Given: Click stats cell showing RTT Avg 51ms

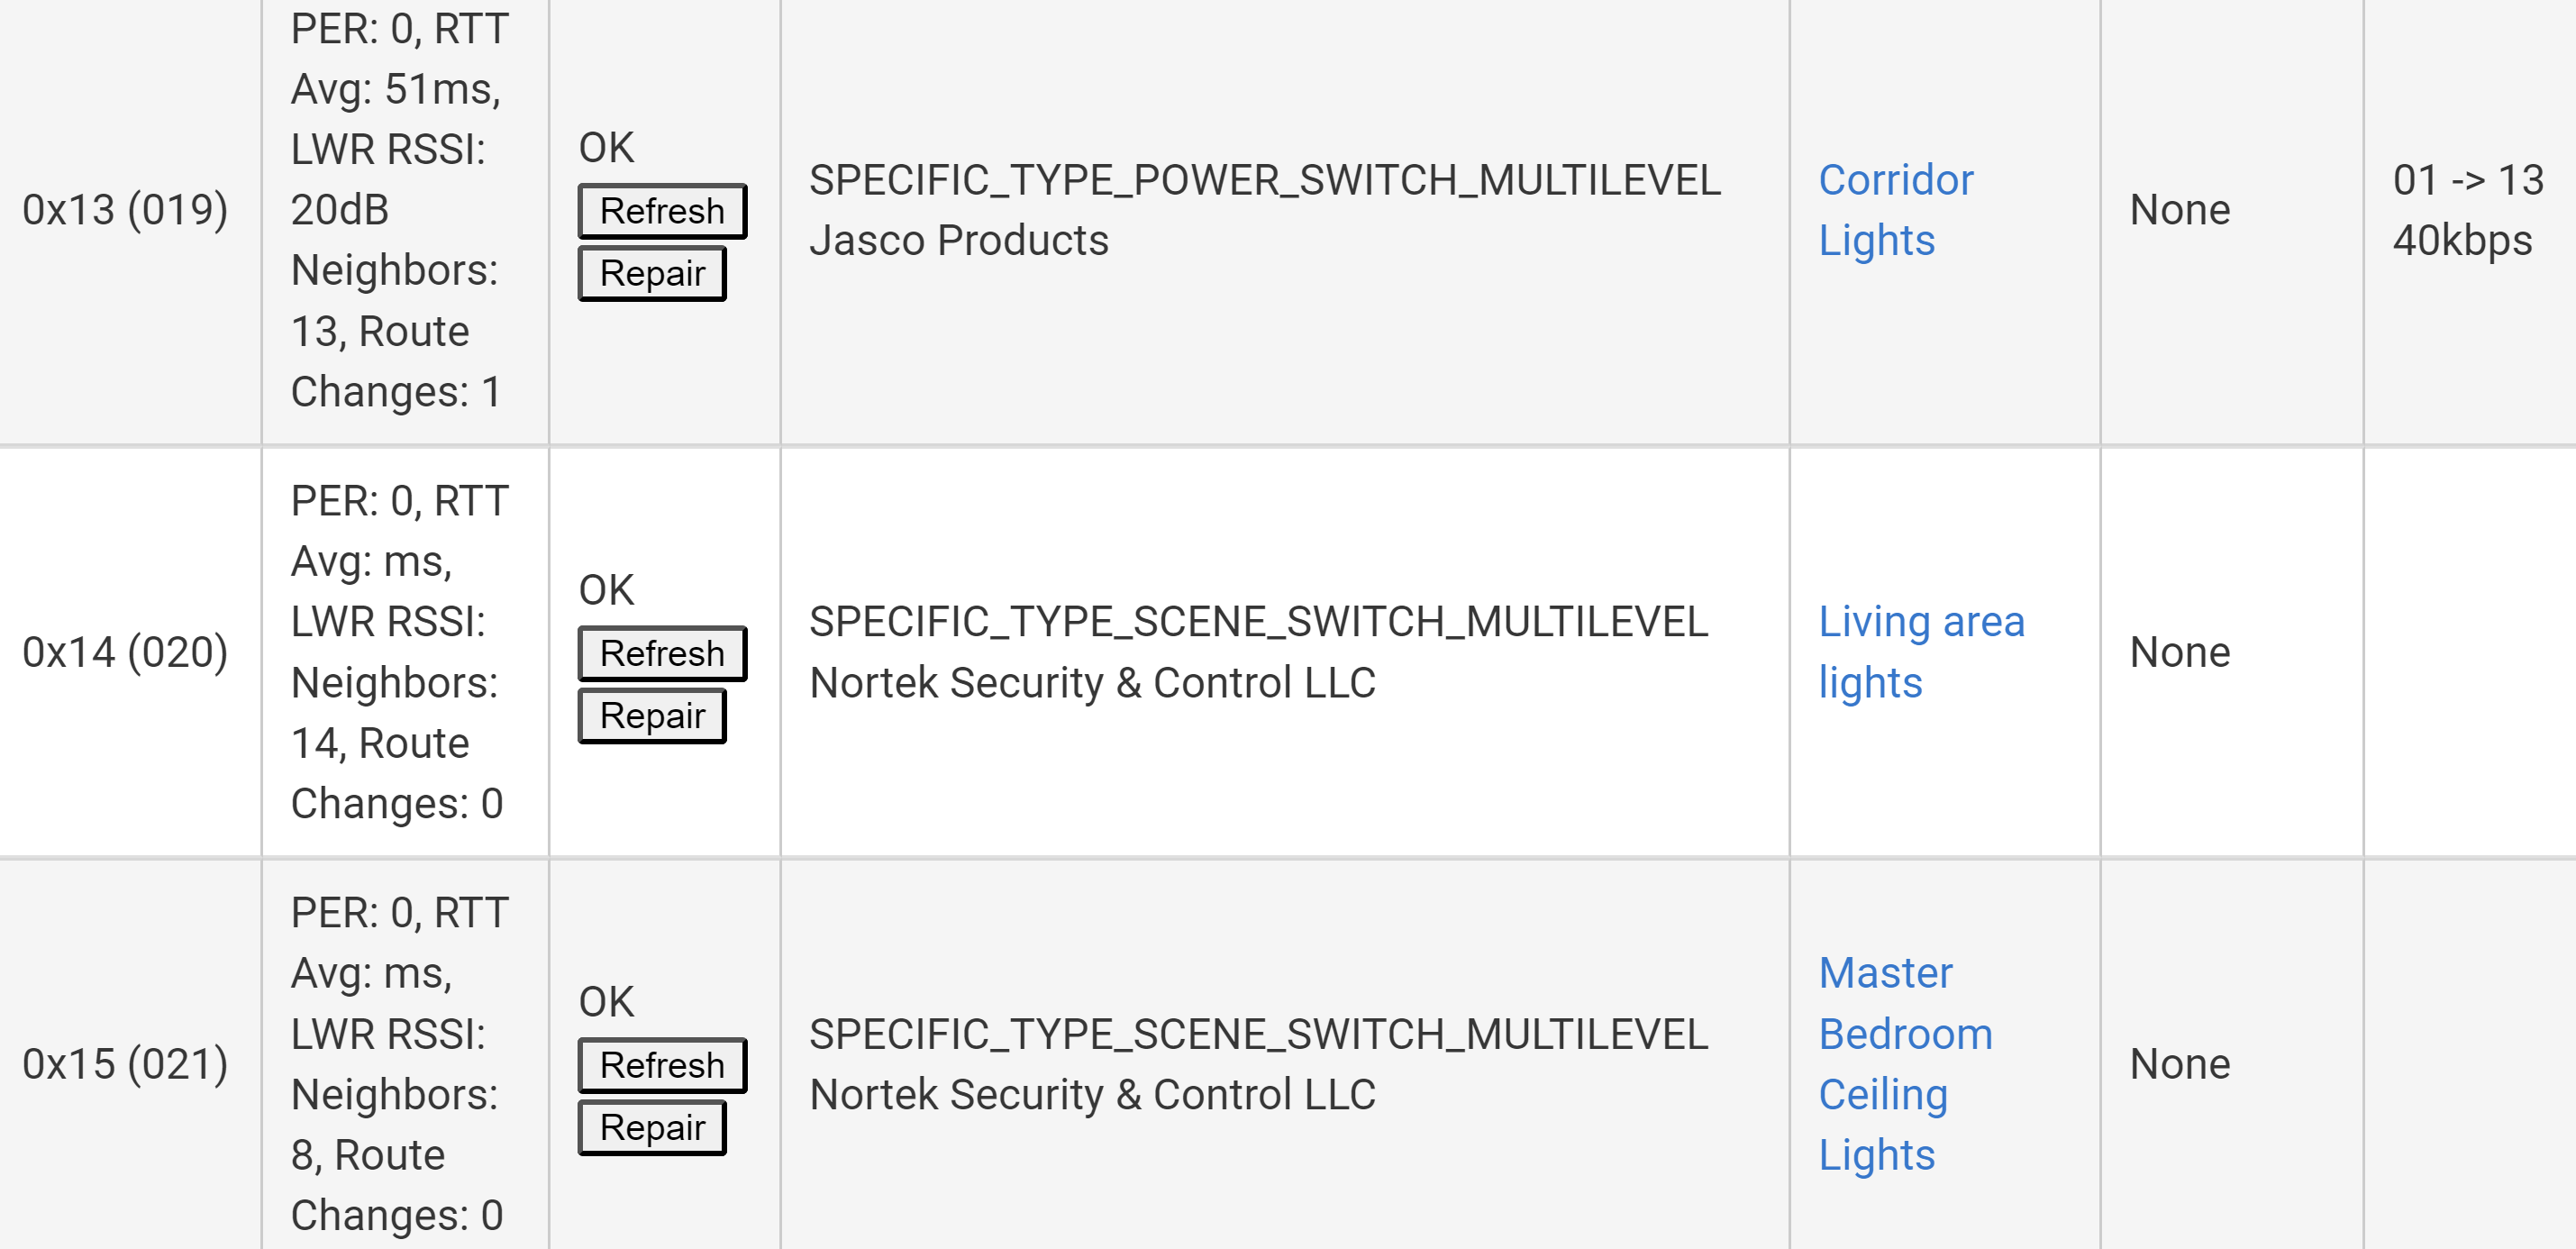Looking at the screenshot, I should click(x=405, y=210).
